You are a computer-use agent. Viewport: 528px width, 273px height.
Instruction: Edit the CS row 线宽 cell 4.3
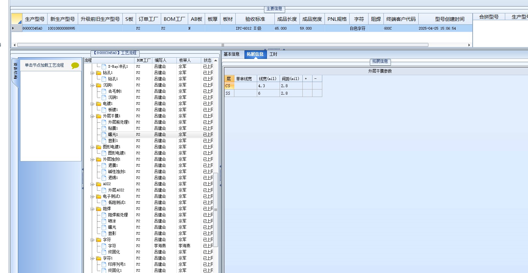click(268, 86)
